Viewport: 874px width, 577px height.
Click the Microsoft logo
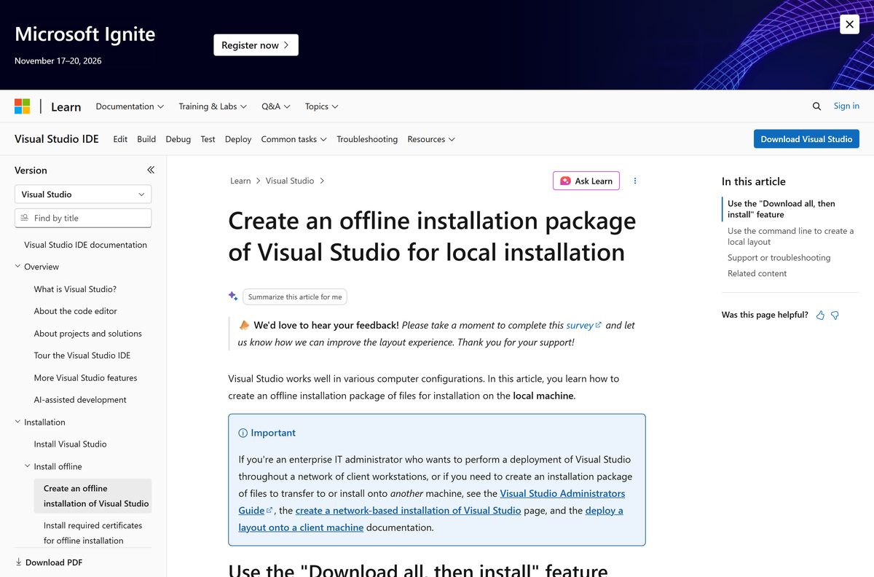coord(23,106)
